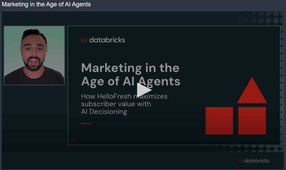Click the "Age of AI Agents" heading line on the slide
This screenshot has height=170, width=286.
130,81
